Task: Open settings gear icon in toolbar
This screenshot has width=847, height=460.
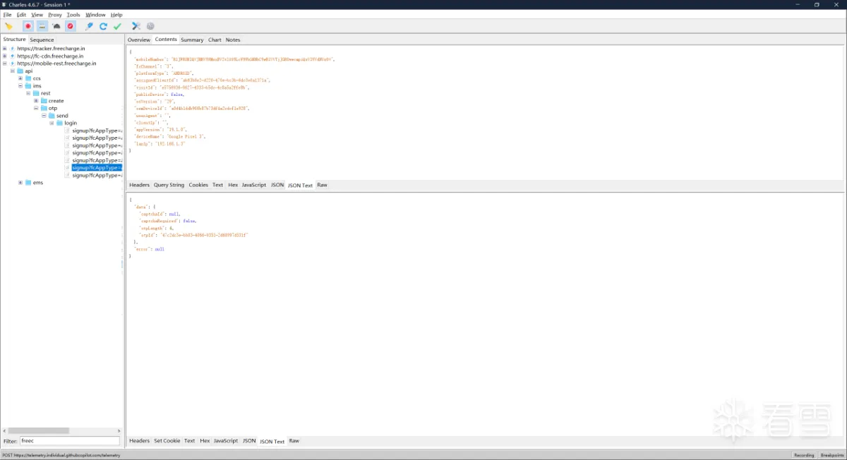Action: [150, 26]
